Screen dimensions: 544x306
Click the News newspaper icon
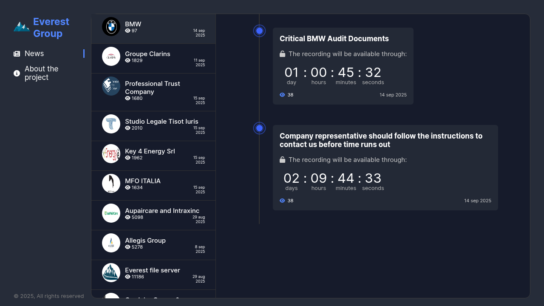17,54
